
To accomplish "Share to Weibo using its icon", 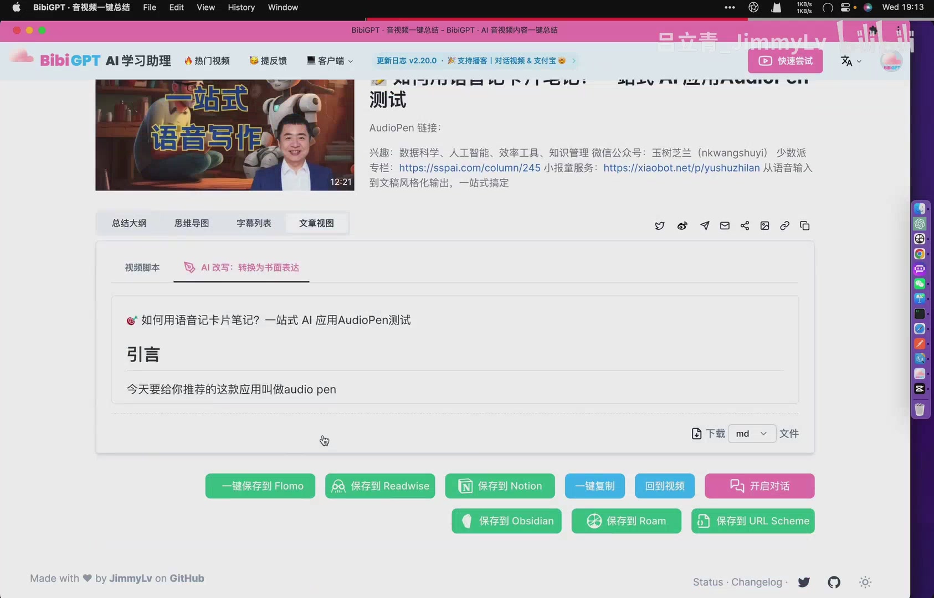I will pos(682,226).
